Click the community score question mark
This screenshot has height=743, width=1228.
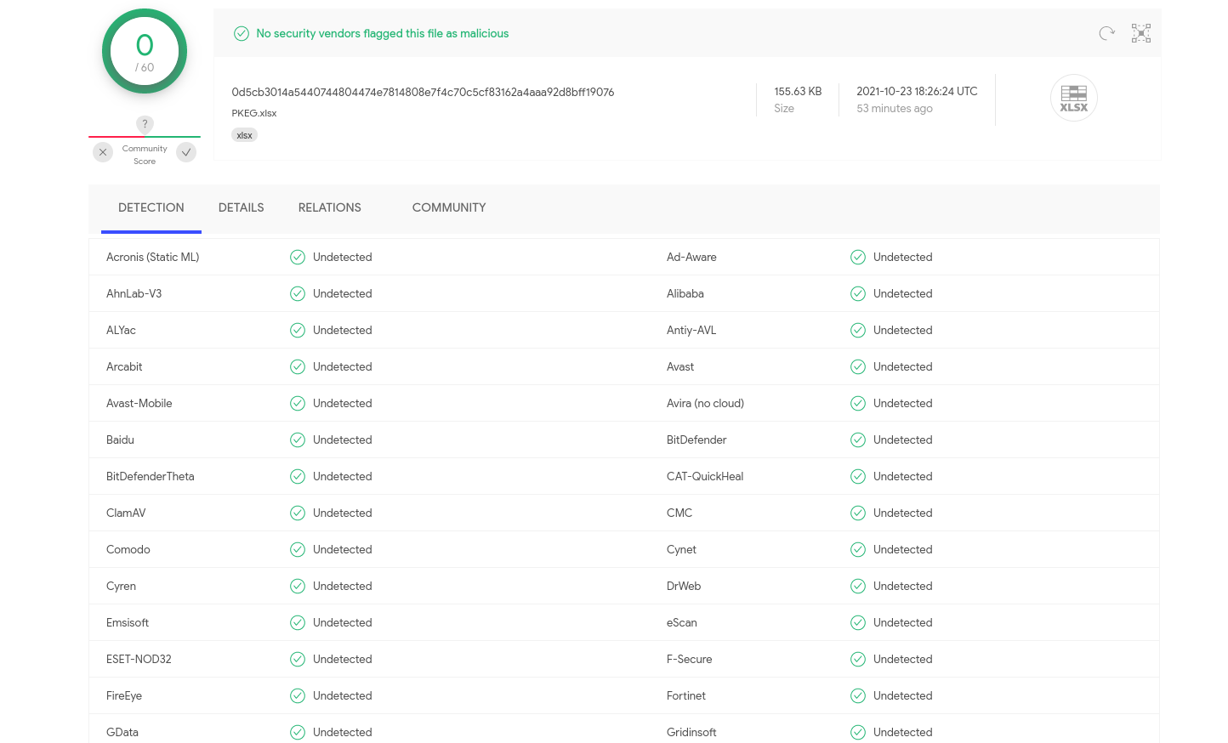(145, 124)
